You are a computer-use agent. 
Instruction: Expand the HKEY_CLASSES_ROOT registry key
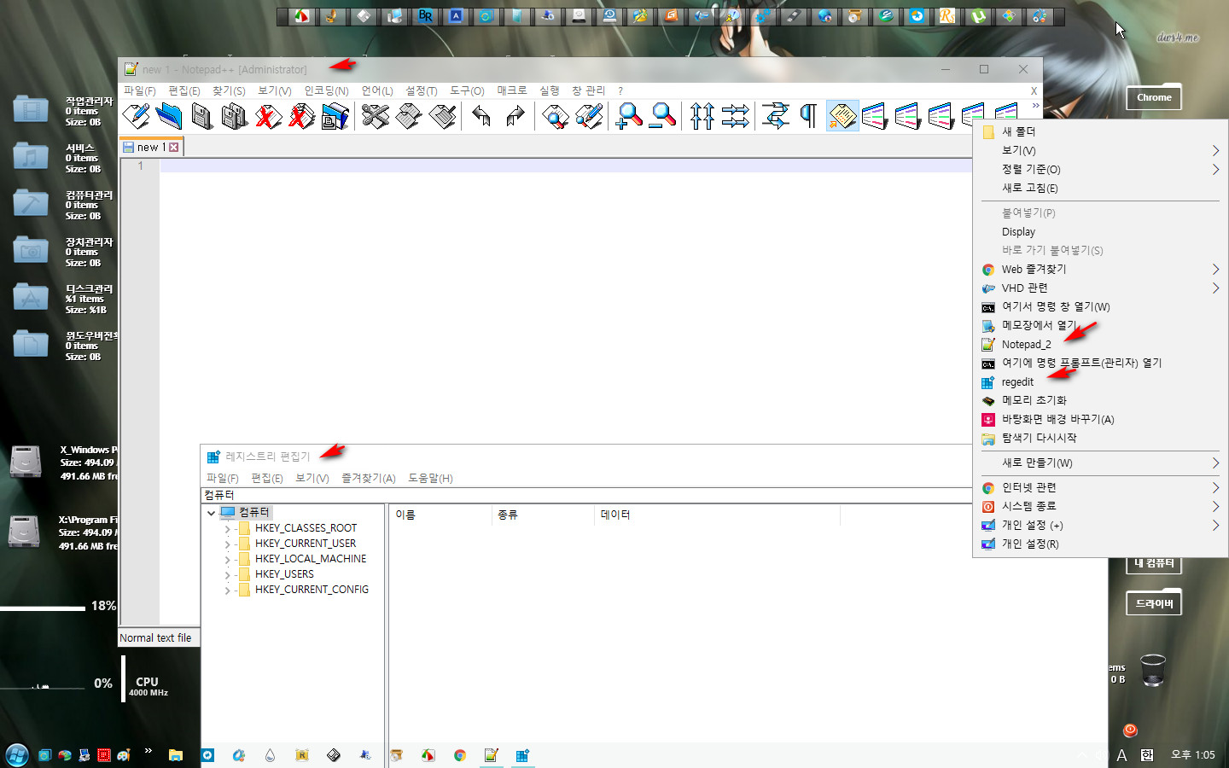tap(227, 529)
